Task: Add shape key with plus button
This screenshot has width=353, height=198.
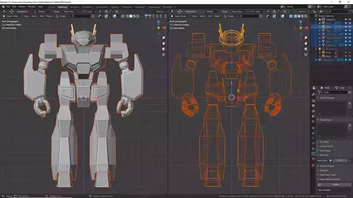Action: point(350,126)
